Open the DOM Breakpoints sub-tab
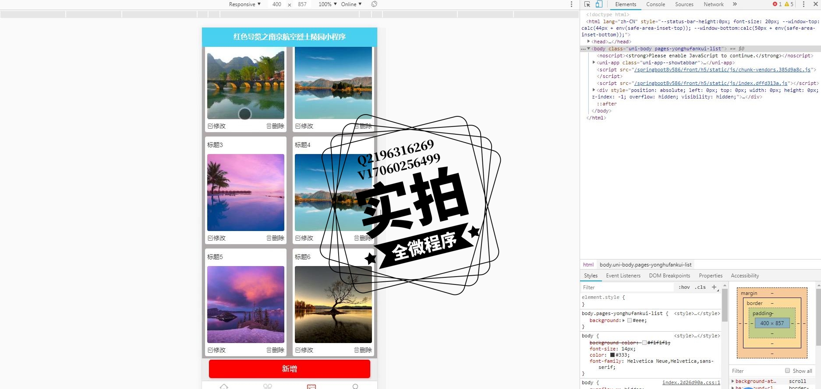The width and height of the screenshot is (821, 389). (669, 276)
